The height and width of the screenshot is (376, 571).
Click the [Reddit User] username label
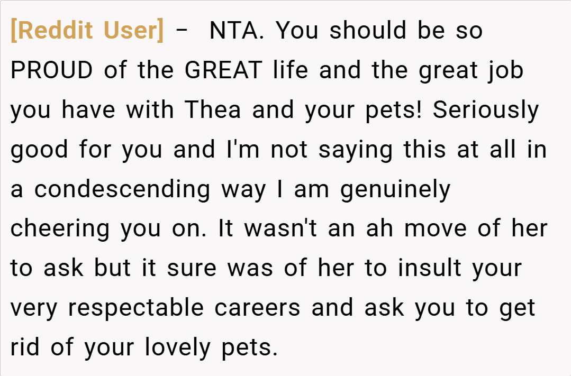coord(87,31)
